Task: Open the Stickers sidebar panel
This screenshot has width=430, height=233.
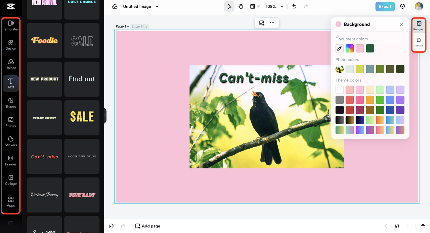Action: 11,142
